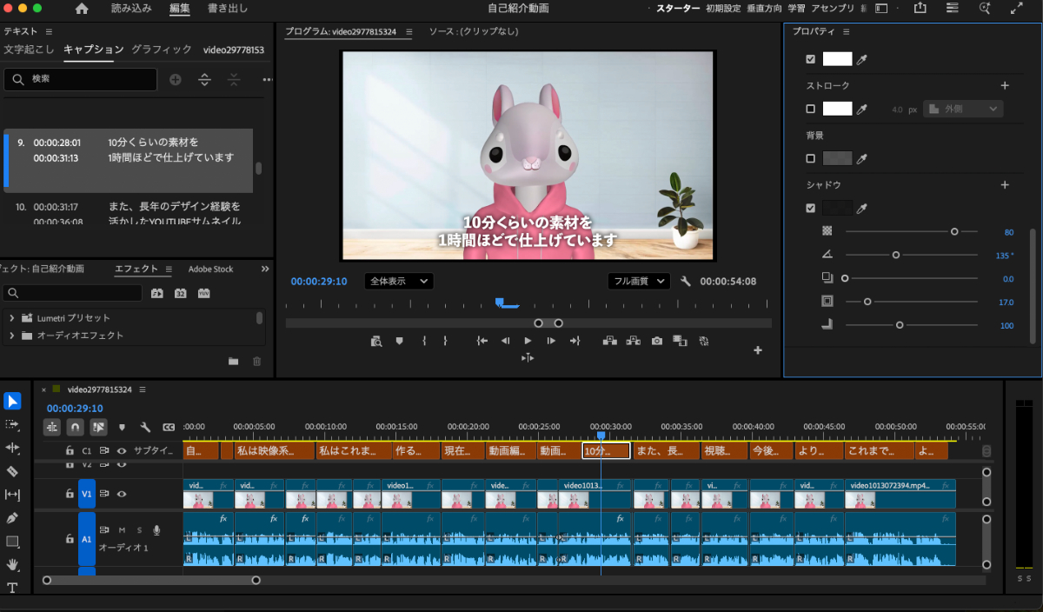
Task: Expand the Lumetri プリセット folder
Action: pos(12,318)
